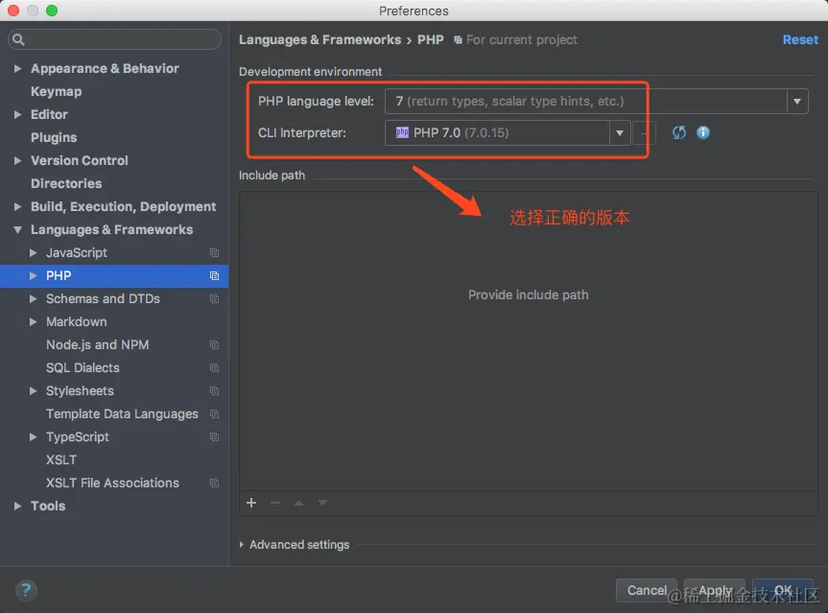Click project-level icon beside Template Data Languages
This screenshot has height=613, width=828.
tap(214, 414)
